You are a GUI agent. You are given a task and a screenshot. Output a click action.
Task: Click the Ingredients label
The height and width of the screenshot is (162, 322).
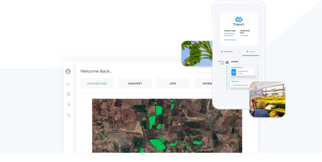[x=235, y=81]
